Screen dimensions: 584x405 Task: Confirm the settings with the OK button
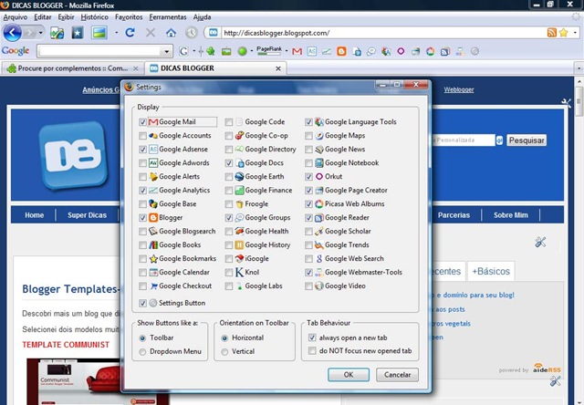click(x=349, y=375)
